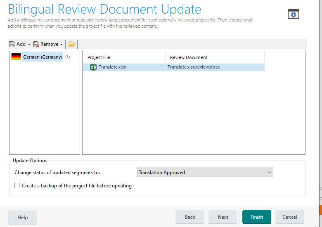The image size is (322, 227).
Task: Click the Project File column header
Action: pyautogui.click(x=124, y=57)
